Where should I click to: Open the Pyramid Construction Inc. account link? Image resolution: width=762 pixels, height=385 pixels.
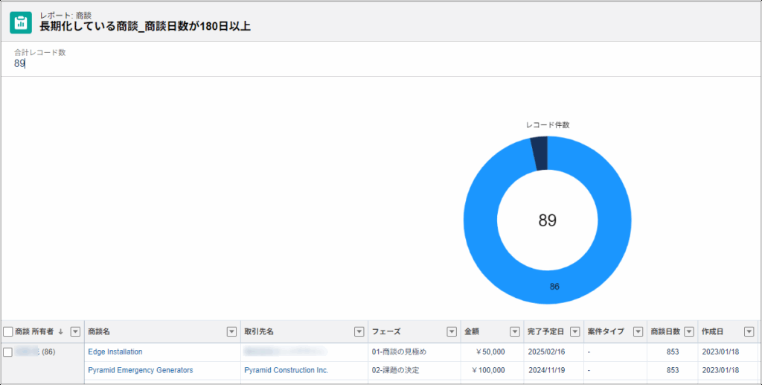pyautogui.click(x=286, y=370)
